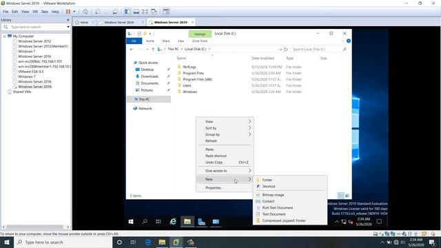
Task: Click the Library horizontal scrollbar
Action: tap(34, 227)
